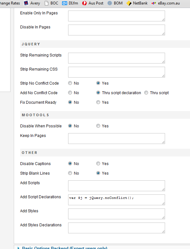Open the BOC bookmark page icon

46,3
